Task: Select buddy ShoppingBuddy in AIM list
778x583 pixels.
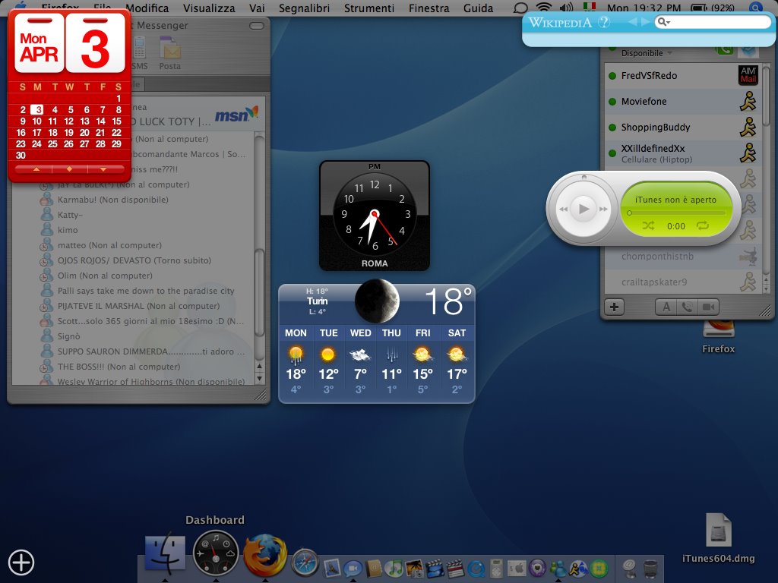Action: coord(684,127)
